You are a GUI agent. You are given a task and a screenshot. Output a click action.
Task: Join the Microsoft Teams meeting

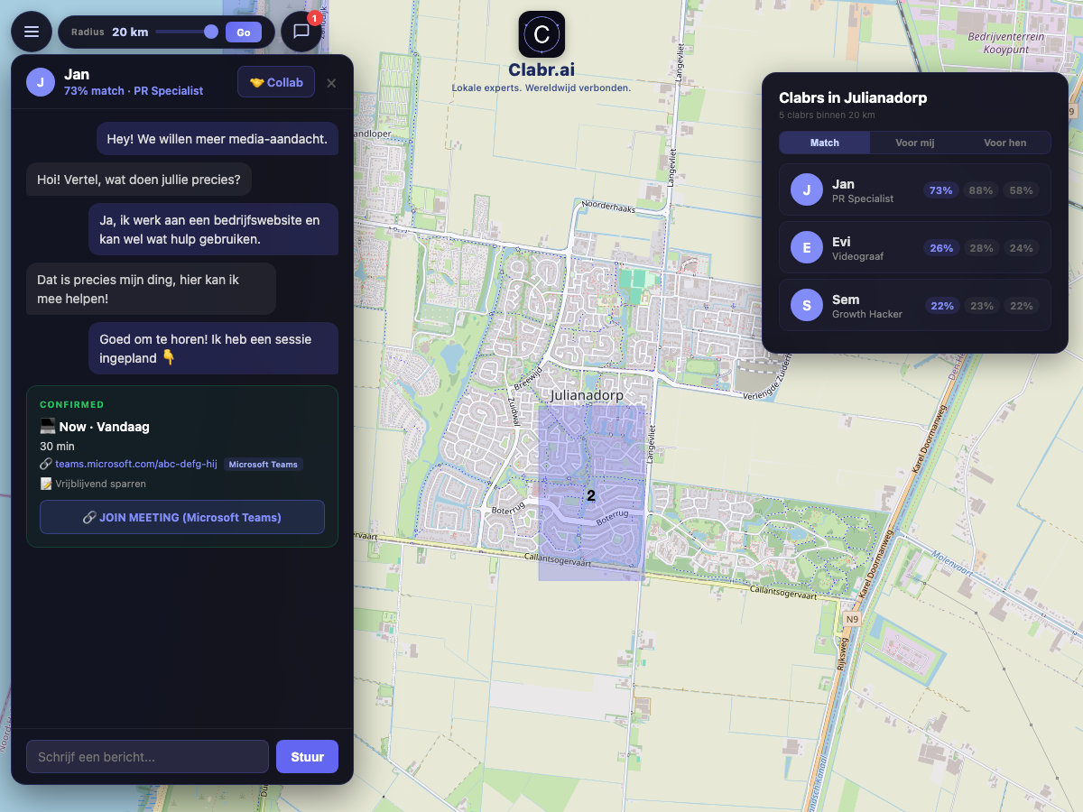[x=181, y=517]
